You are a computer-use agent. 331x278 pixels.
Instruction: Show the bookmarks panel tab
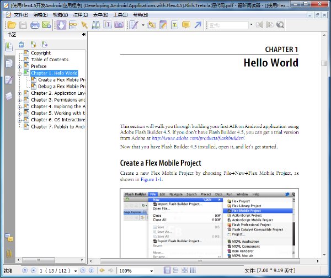tap(9, 47)
